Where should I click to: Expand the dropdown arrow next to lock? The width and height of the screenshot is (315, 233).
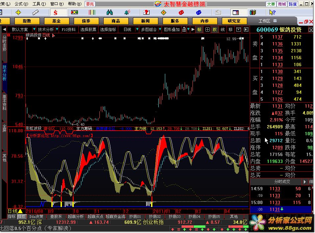click(x=188, y=30)
